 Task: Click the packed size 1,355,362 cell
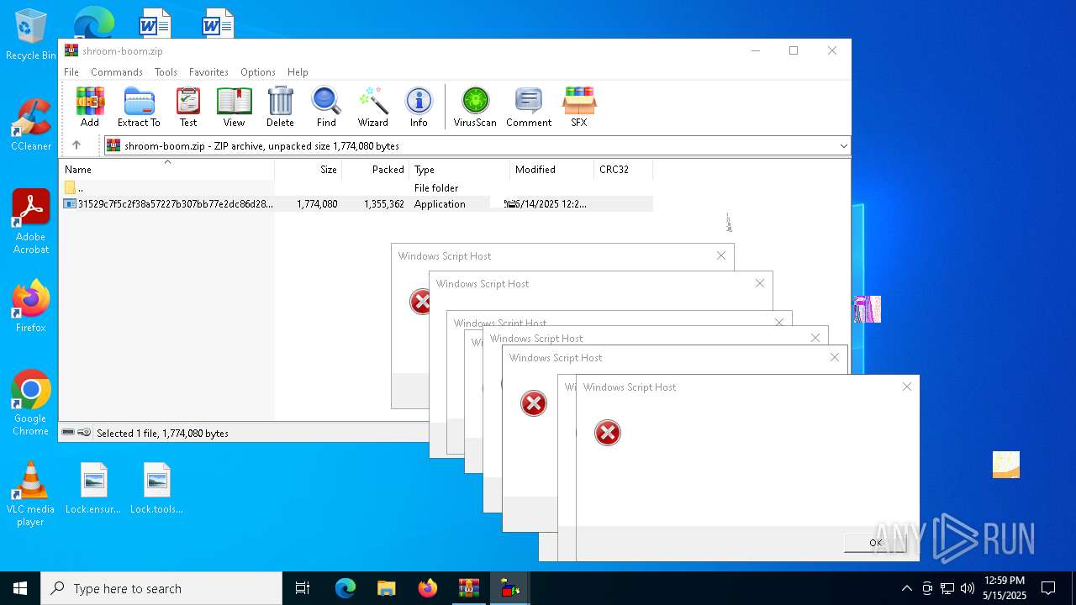point(384,204)
